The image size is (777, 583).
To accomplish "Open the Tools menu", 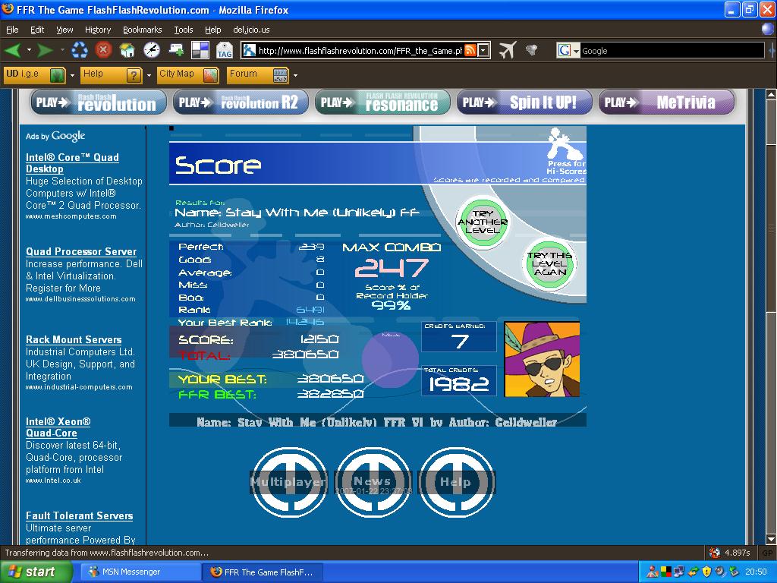I will (184, 30).
